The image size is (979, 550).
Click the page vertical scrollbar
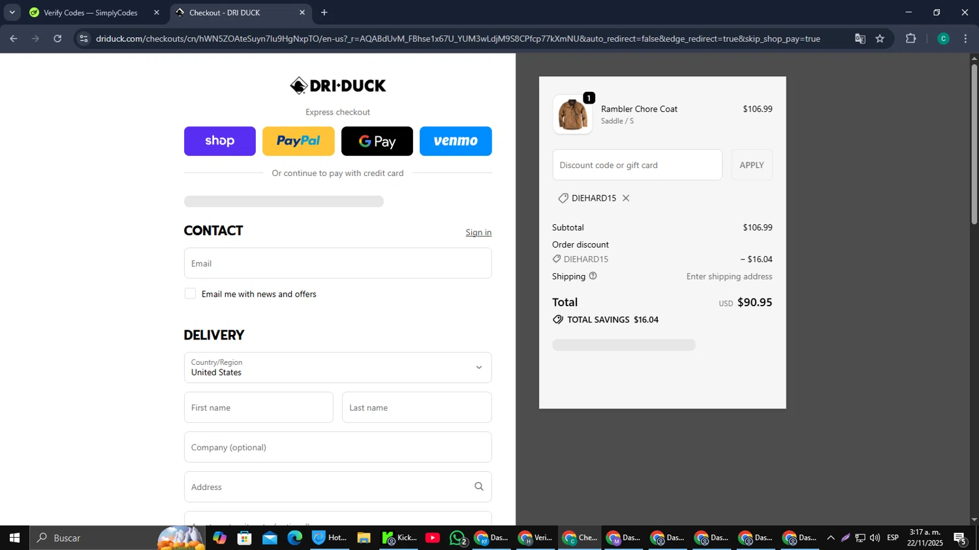974,144
